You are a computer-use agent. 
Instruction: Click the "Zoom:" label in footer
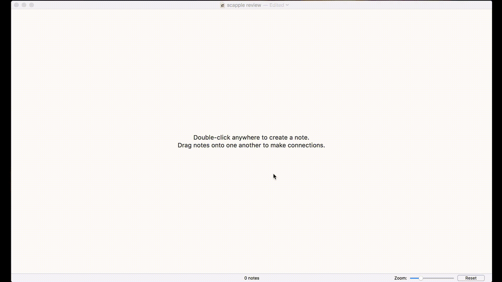pyautogui.click(x=400, y=278)
